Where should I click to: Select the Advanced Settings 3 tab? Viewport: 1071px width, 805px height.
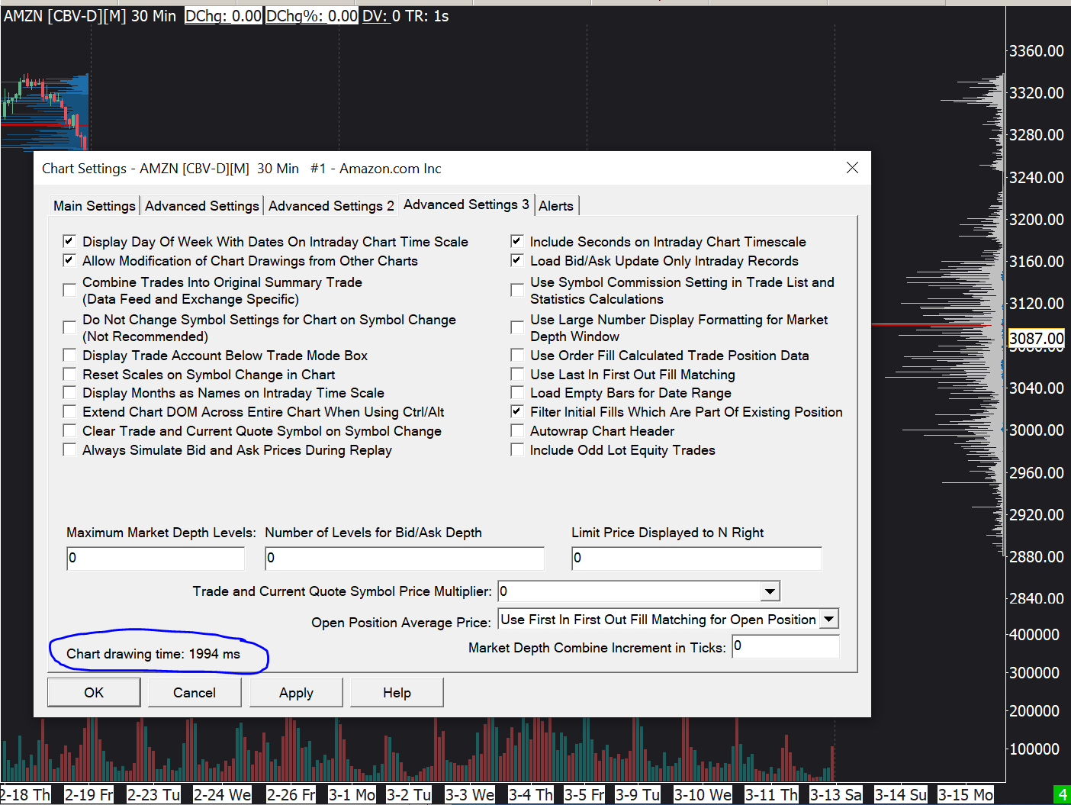466,204
